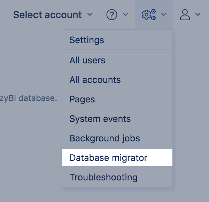Screen dimensions: 209x202
Task: Select the highlighted Database migrator item
Action: pos(108,158)
